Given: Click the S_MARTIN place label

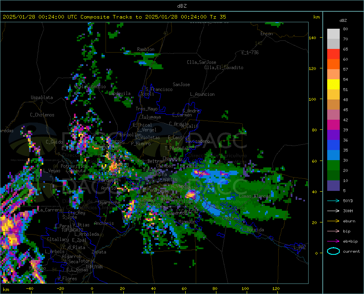Looking at the screenshot, I should pos(167,180).
